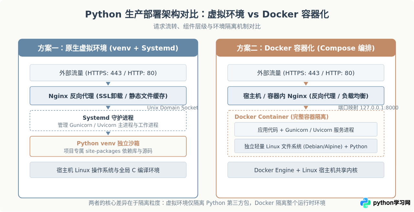The height and width of the screenshot is (212, 414).
Task: Click the 'Python venv 独立沙箱' heading
Action: [x=108, y=143]
